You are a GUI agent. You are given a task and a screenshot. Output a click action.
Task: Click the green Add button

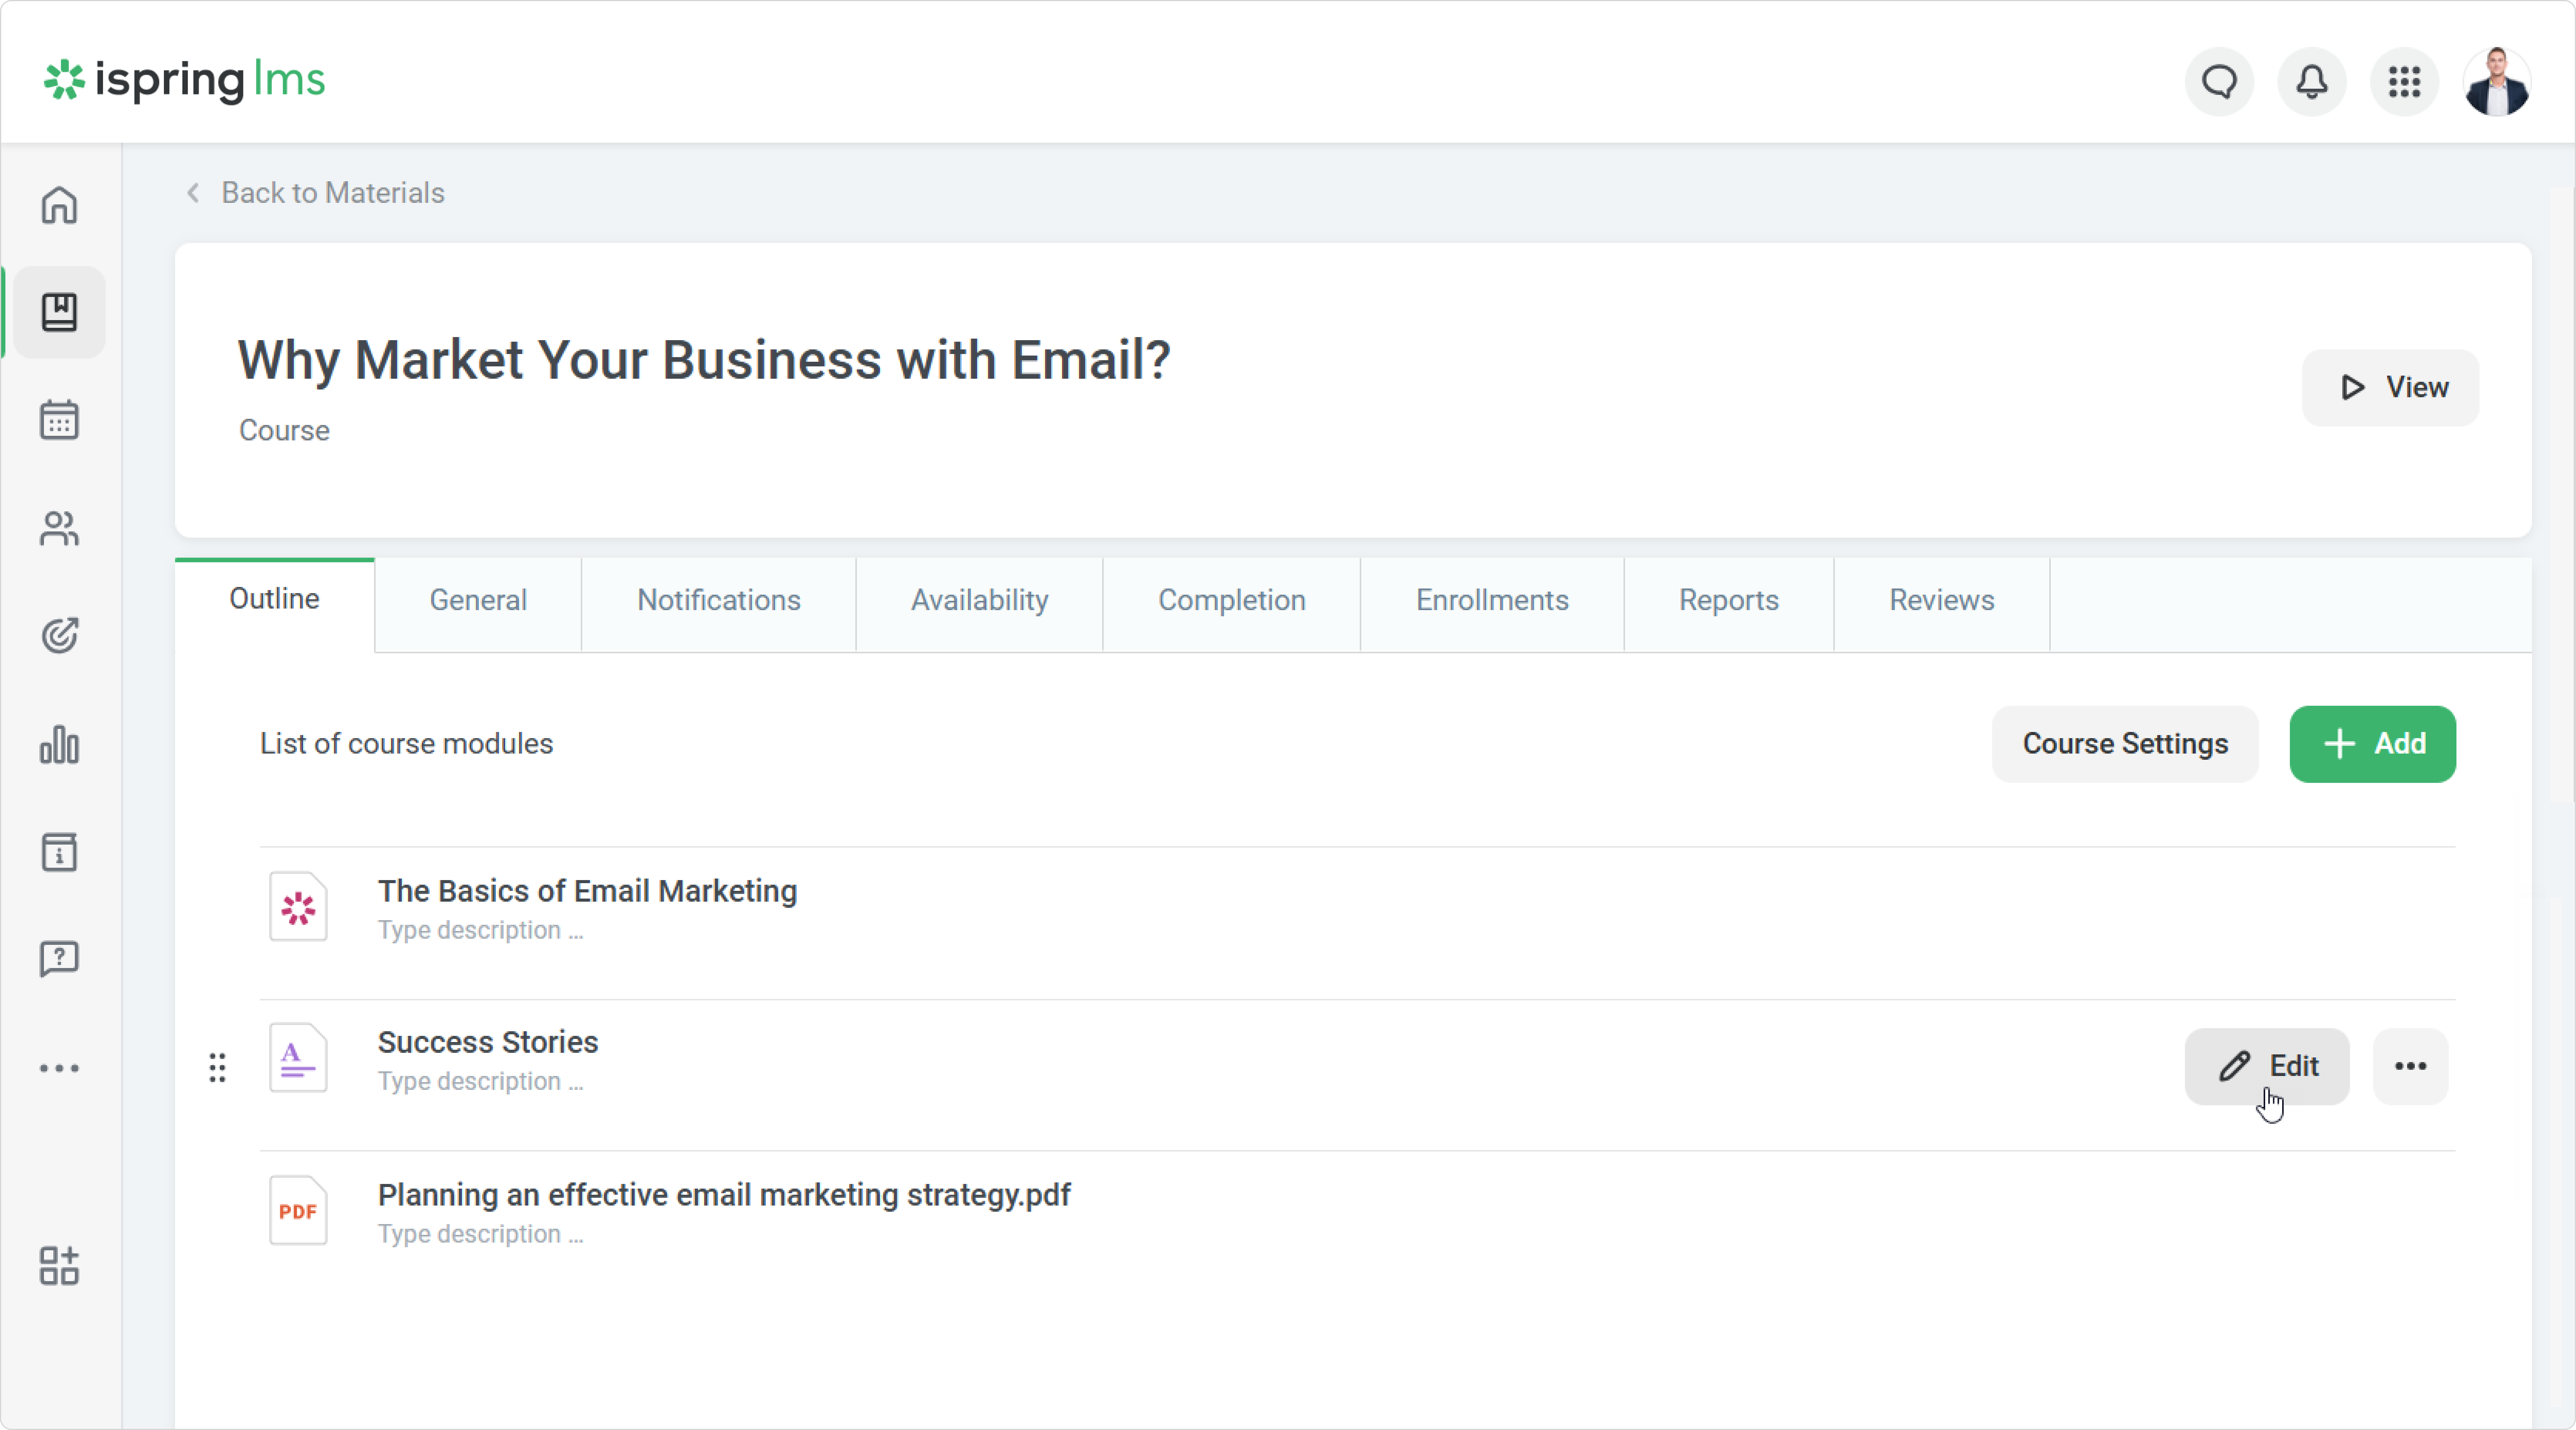2372,744
